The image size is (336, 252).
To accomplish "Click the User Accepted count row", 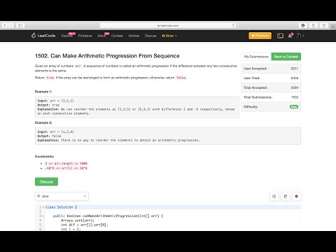I will (271, 69).
